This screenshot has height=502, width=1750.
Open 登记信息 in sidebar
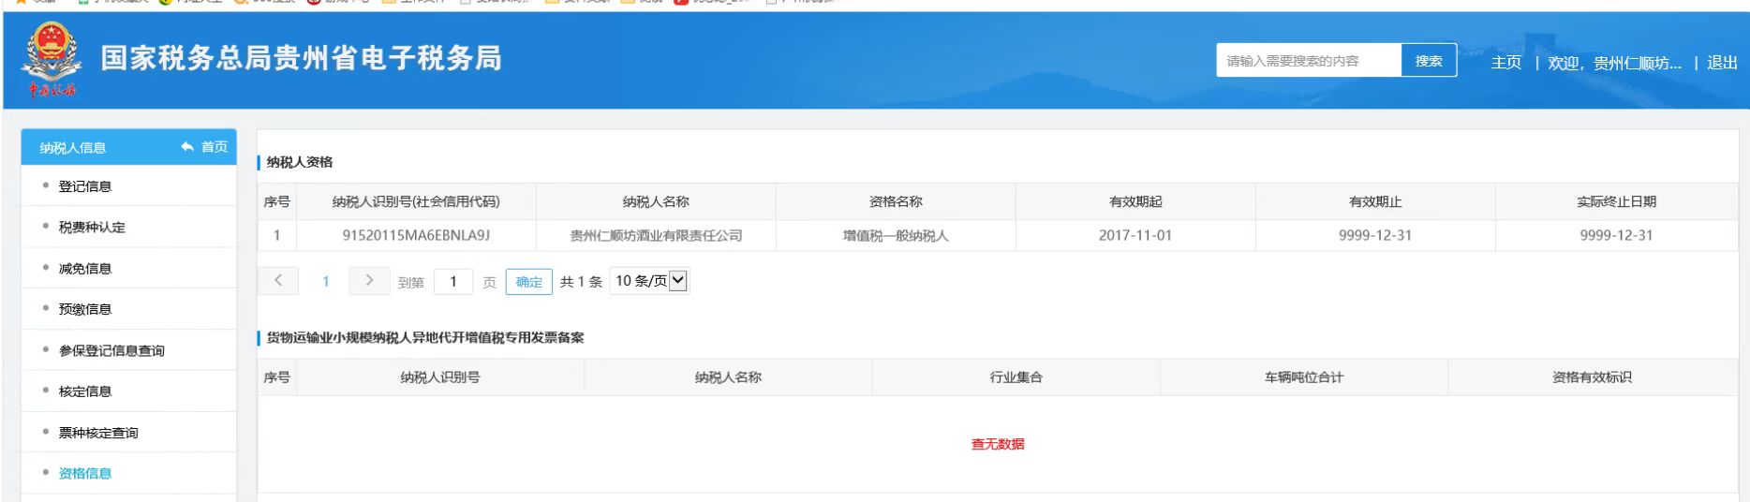[x=85, y=186]
